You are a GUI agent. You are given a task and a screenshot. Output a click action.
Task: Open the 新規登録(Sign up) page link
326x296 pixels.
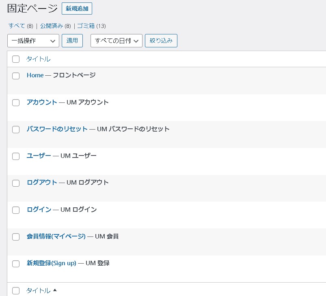coord(52,263)
